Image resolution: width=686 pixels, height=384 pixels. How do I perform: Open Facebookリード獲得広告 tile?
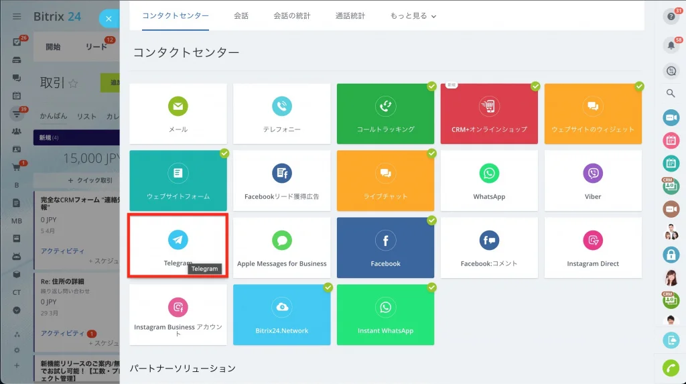(x=282, y=181)
